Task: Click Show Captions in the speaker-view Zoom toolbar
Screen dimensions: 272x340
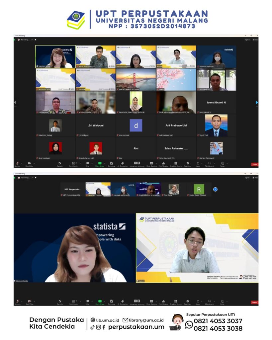Action: 151,302
